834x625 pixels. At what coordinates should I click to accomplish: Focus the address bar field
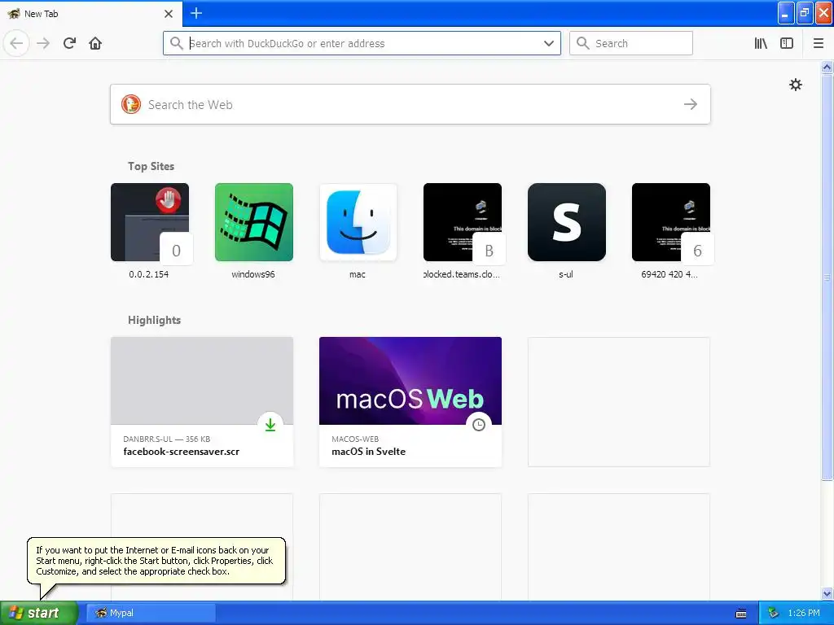362,43
